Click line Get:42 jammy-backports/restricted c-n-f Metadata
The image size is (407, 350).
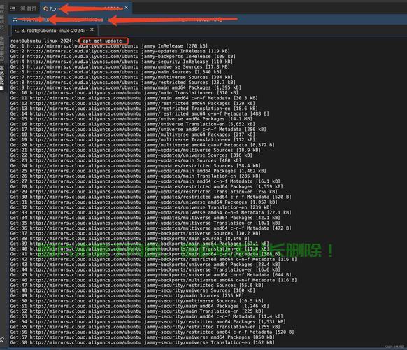click(154, 259)
